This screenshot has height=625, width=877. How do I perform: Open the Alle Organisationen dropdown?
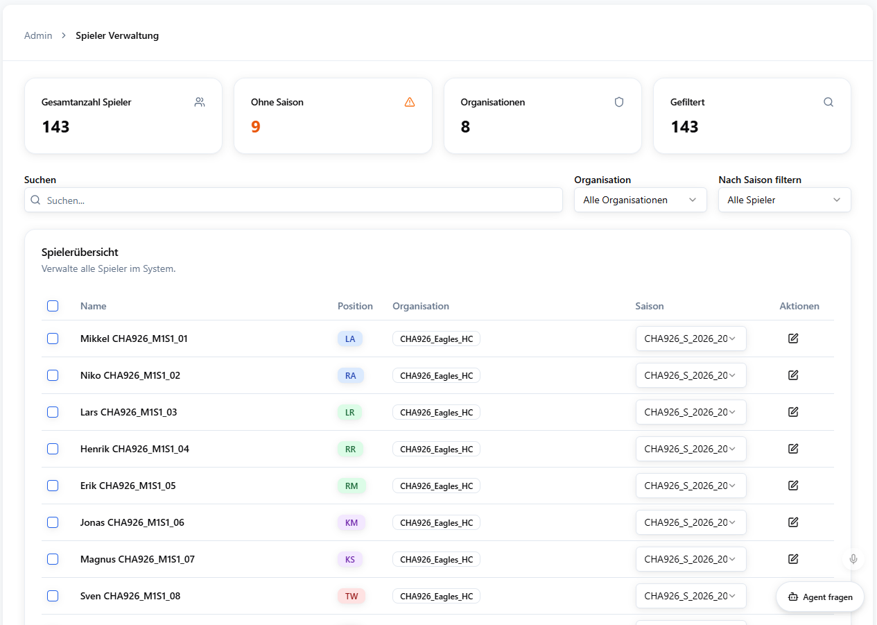[x=641, y=200]
